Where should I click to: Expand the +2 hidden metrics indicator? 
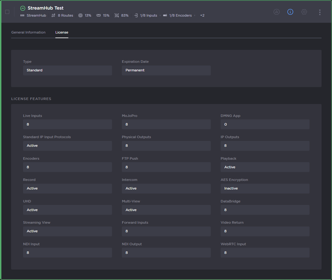[202, 15]
